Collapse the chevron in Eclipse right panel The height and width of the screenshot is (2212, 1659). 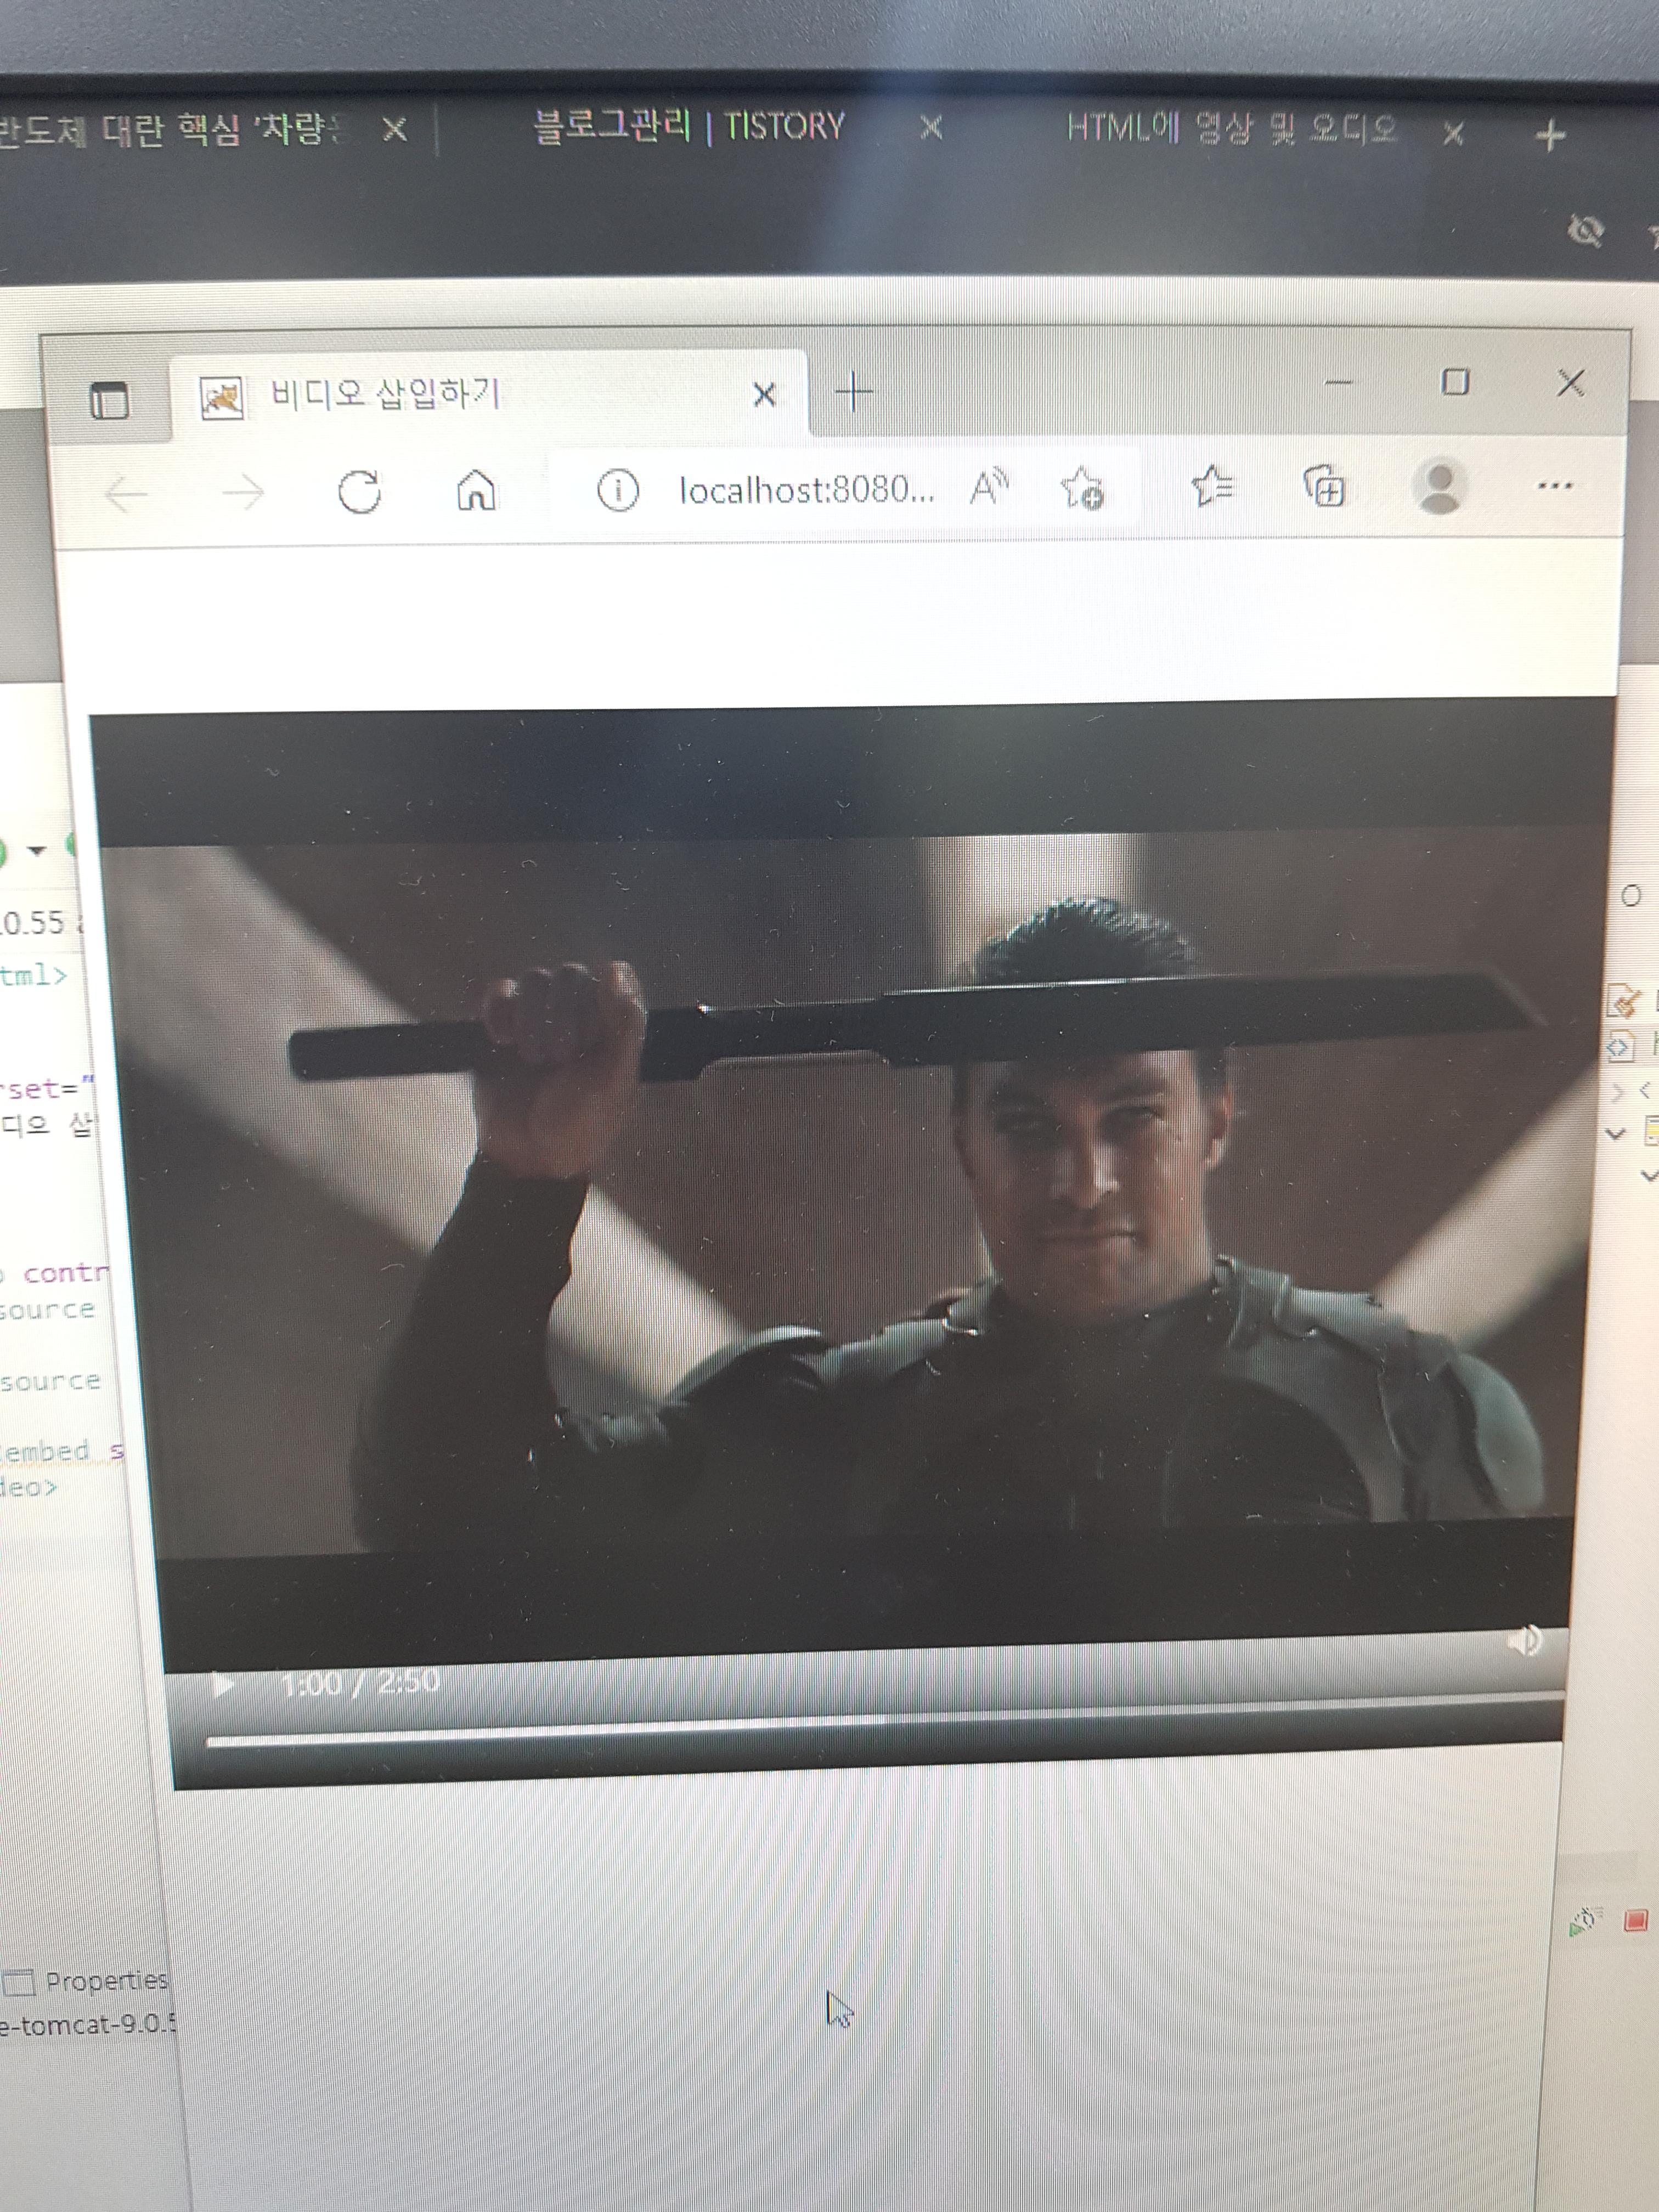coord(1615,1134)
